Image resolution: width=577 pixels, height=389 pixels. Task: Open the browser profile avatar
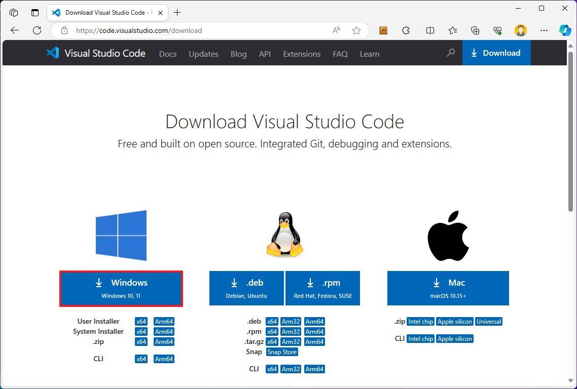521,30
